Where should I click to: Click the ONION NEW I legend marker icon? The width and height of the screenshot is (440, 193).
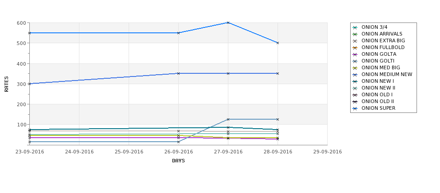coord(355,81)
